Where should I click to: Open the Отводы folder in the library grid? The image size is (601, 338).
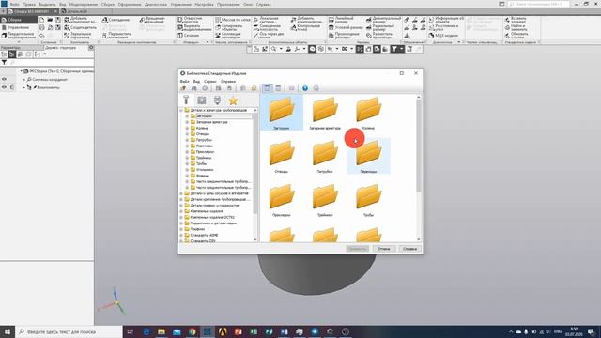[x=282, y=156]
